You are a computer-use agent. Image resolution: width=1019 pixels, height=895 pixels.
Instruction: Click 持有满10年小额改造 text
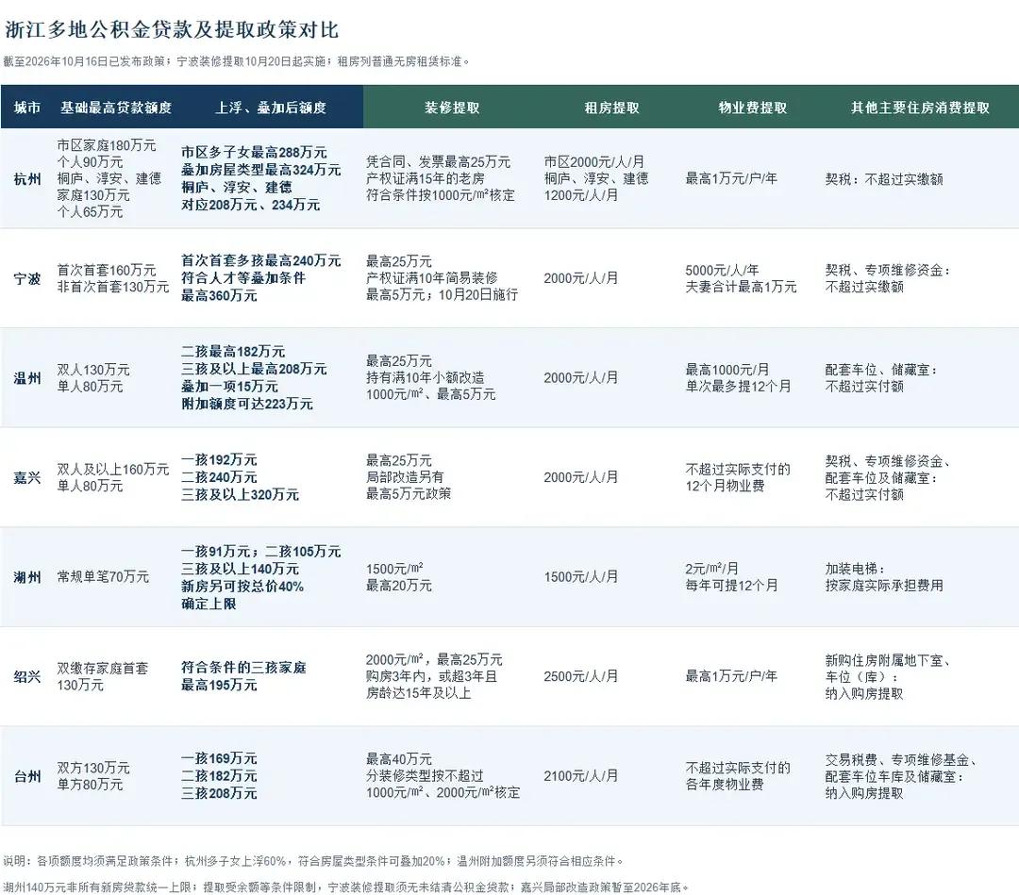pyautogui.click(x=425, y=377)
